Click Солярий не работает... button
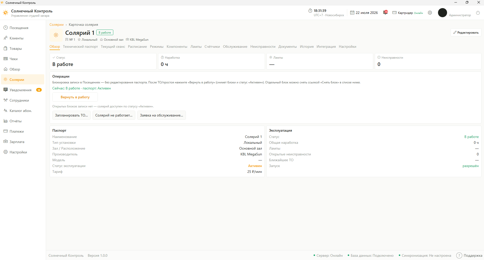Screen dimensions: 484x260 coord(114,115)
